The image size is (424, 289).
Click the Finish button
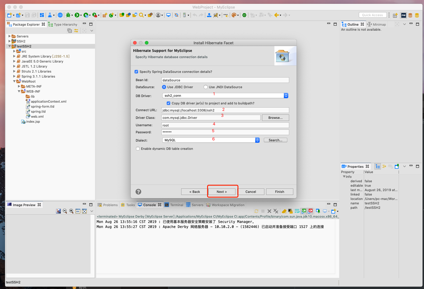280,192
